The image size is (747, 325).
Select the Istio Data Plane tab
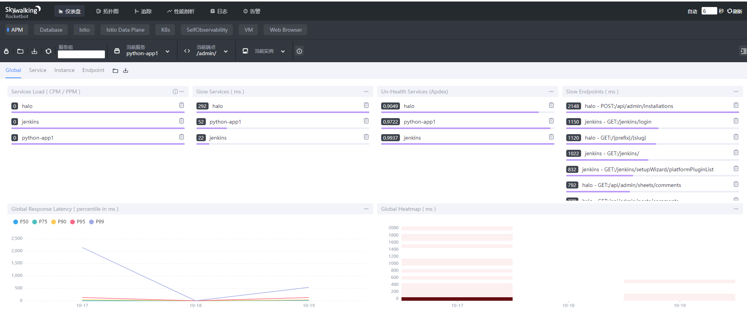pos(125,30)
